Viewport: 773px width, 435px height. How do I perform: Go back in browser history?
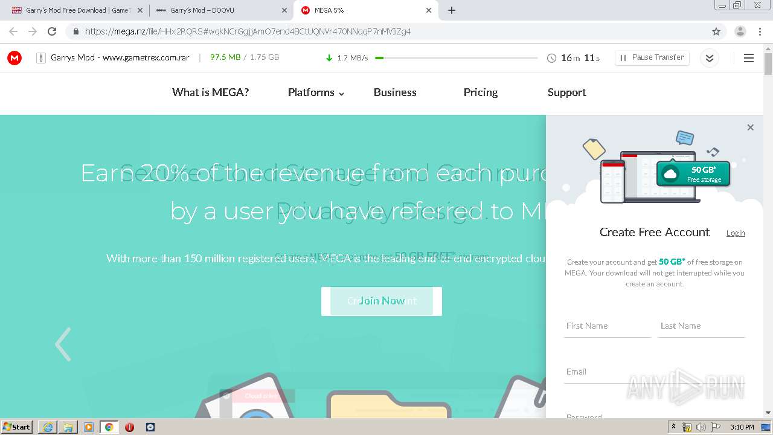point(13,31)
